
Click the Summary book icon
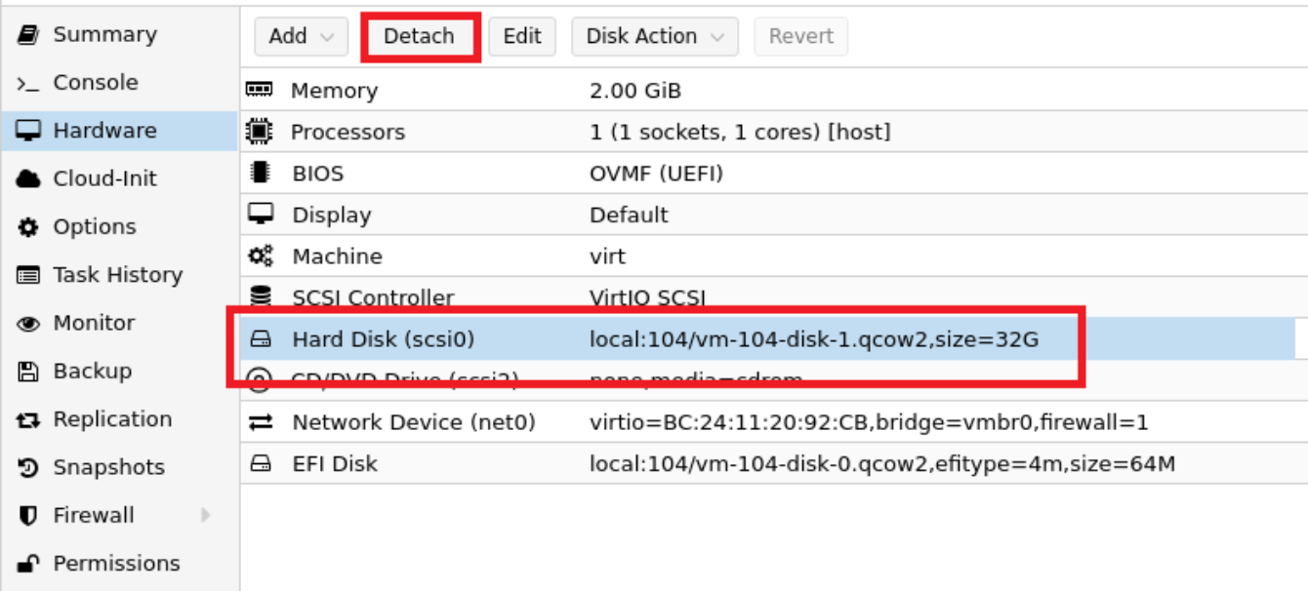coord(28,35)
